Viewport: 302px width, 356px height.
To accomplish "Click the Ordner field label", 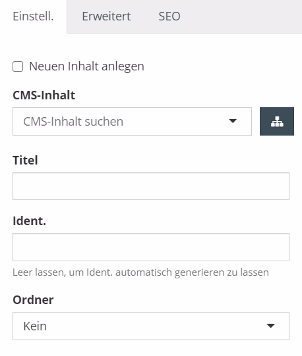I will [33, 299].
